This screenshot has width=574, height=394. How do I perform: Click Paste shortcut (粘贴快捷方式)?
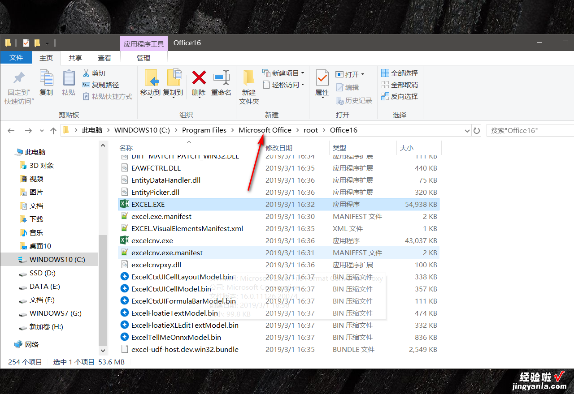tap(108, 96)
